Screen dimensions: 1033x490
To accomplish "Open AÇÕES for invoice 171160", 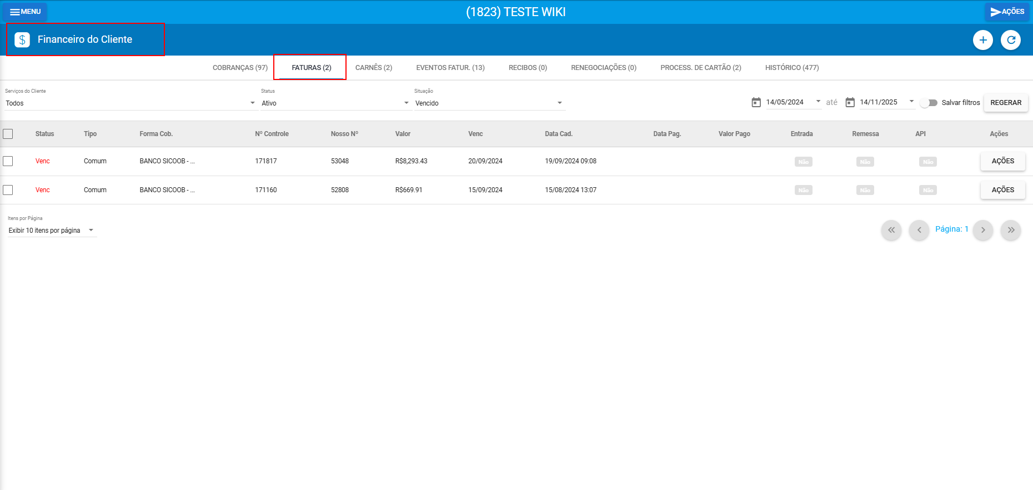I will click(x=1003, y=190).
